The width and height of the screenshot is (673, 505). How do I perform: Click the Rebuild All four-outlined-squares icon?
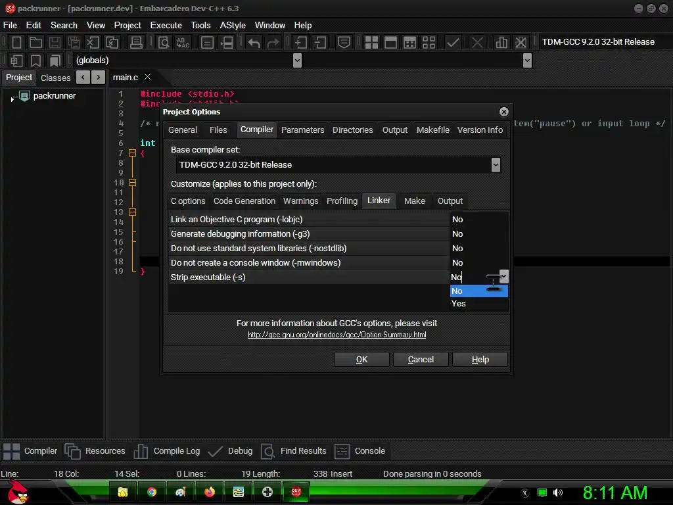[x=429, y=42]
